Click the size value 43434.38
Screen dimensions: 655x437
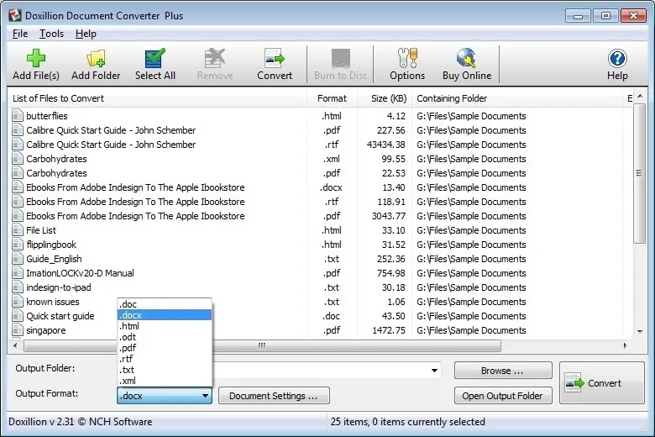click(x=385, y=145)
